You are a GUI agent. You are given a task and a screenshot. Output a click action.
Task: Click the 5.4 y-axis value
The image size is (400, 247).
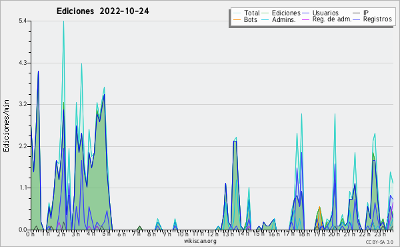(23, 21)
